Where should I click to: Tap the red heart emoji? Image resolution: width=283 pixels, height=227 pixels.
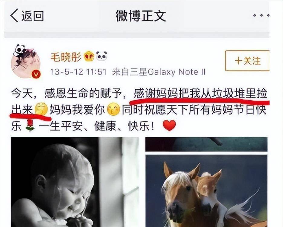(169, 126)
